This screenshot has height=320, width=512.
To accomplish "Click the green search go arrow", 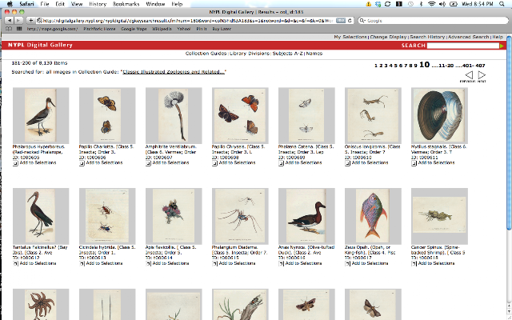I will point(502,46).
